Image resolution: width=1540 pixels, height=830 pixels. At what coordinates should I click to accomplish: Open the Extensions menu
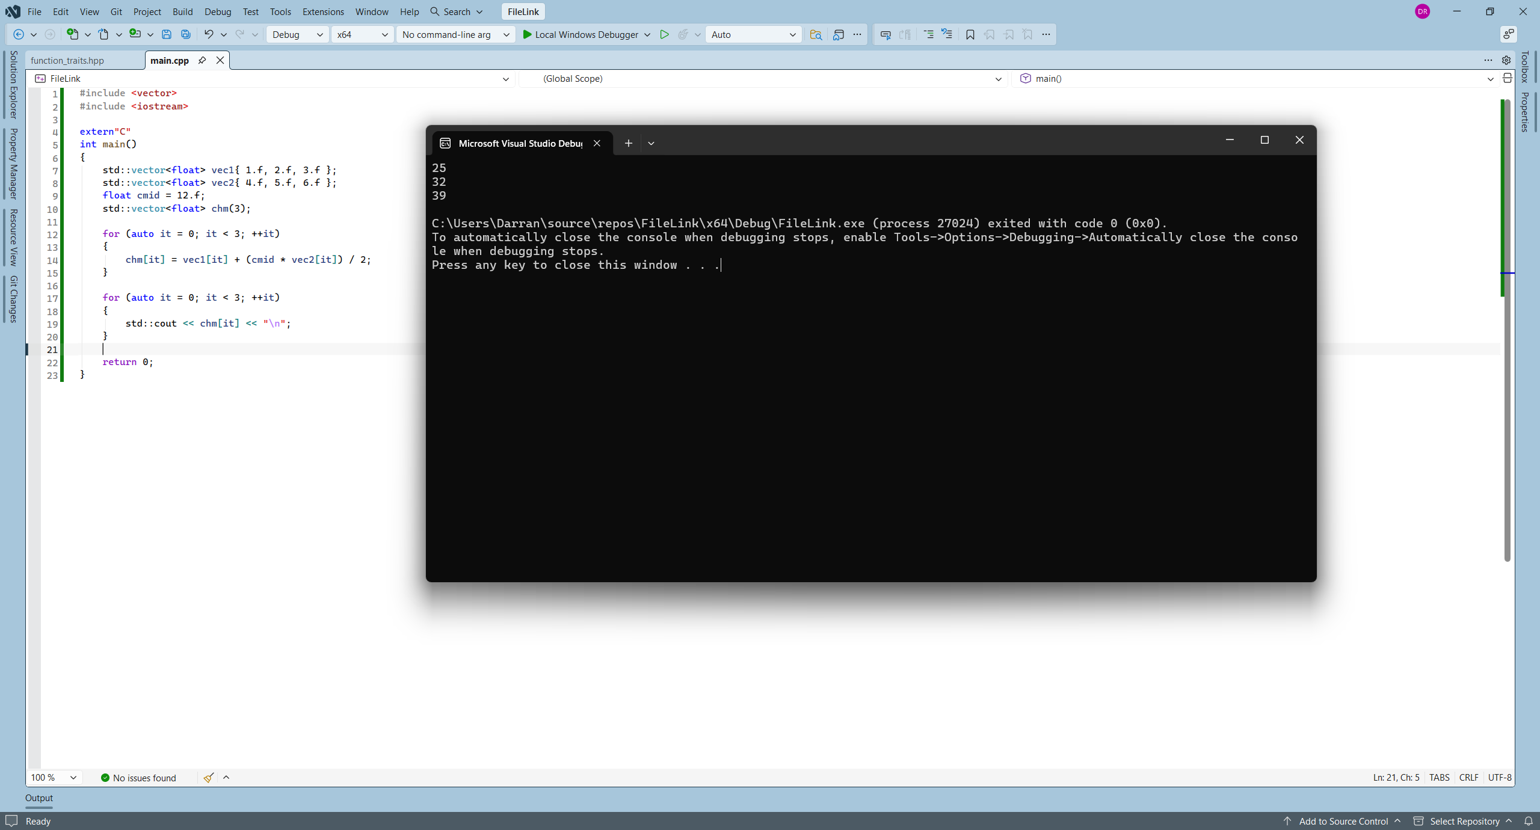click(x=323, y=11)
